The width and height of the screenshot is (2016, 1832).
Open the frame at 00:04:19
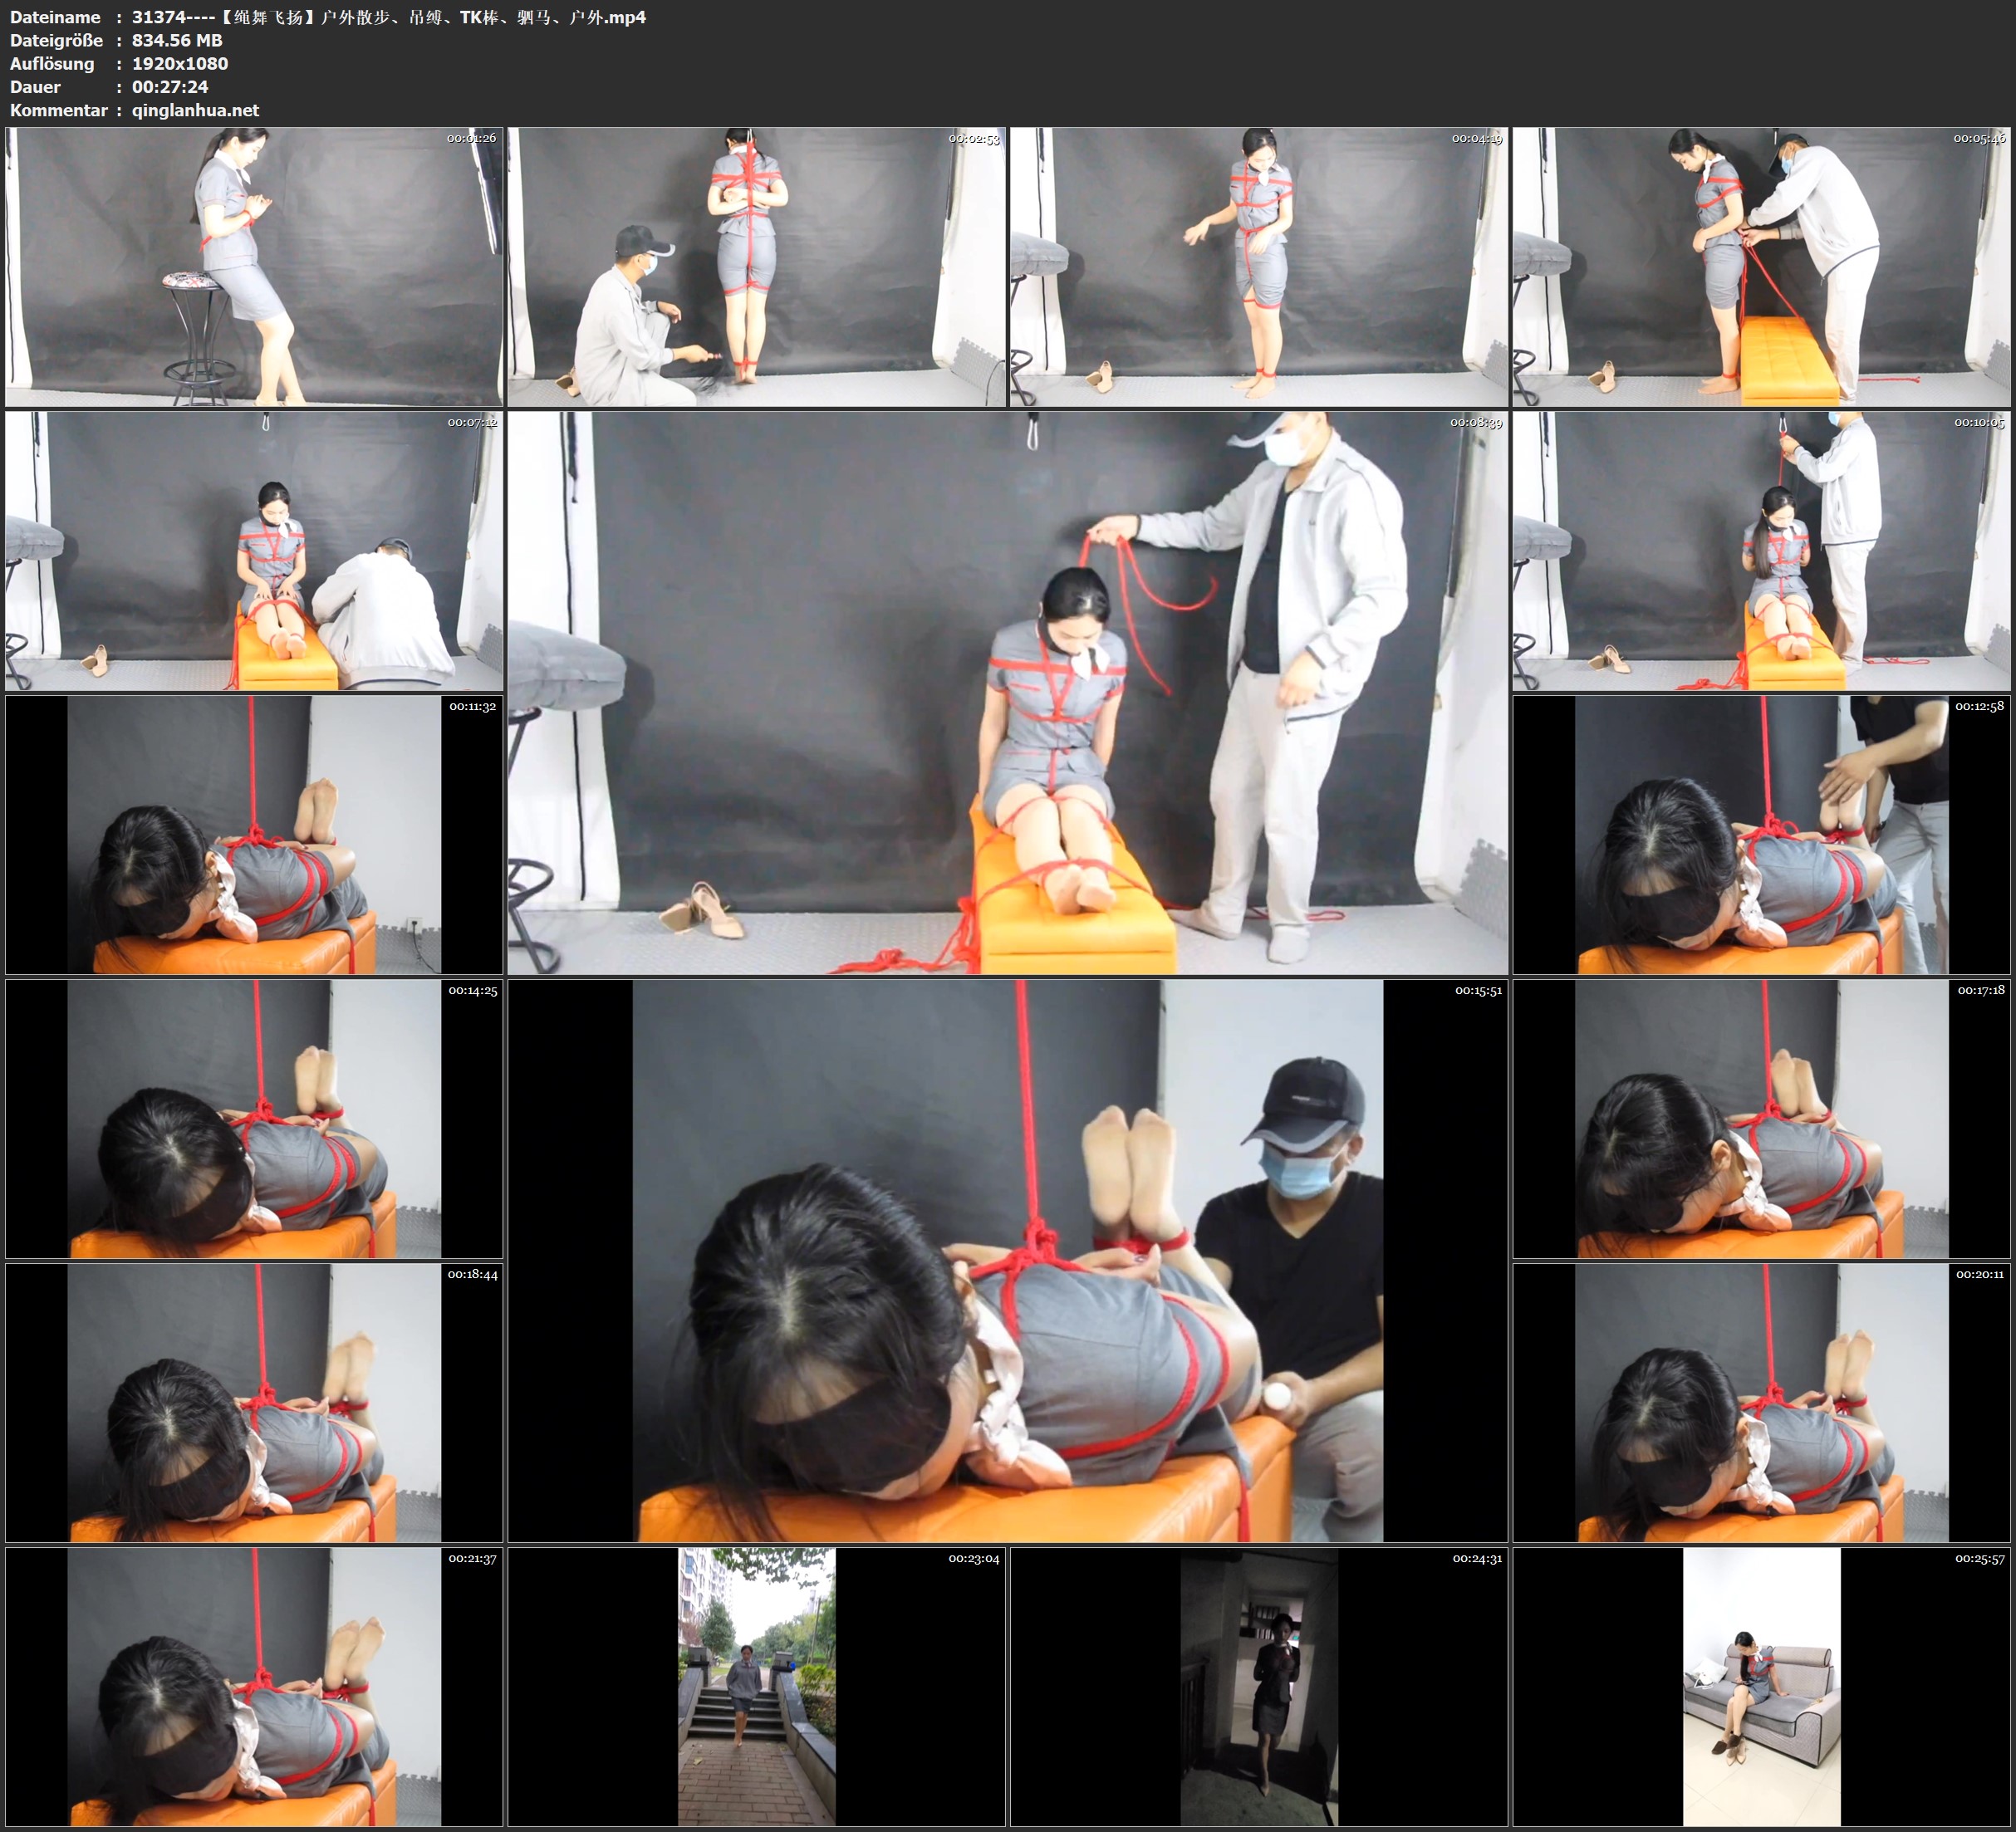point(1258,266)
